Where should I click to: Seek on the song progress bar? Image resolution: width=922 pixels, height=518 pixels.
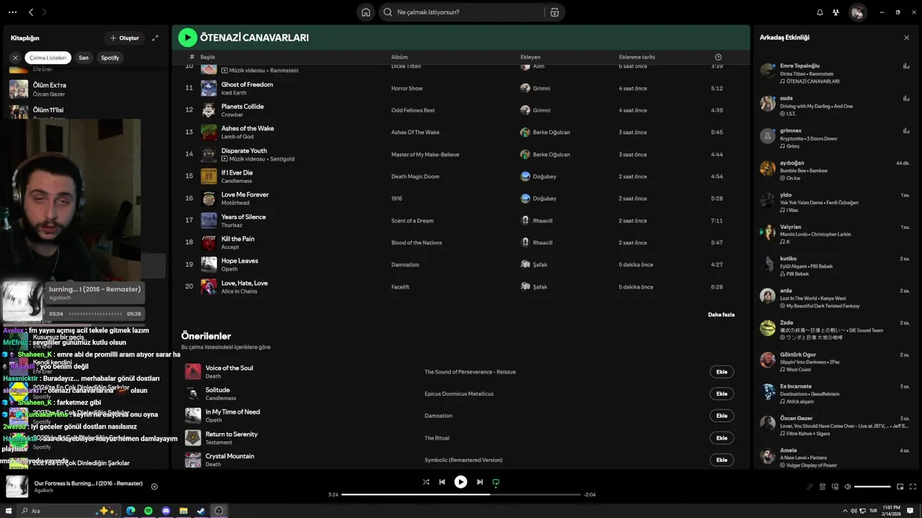[x=461, y=494]
